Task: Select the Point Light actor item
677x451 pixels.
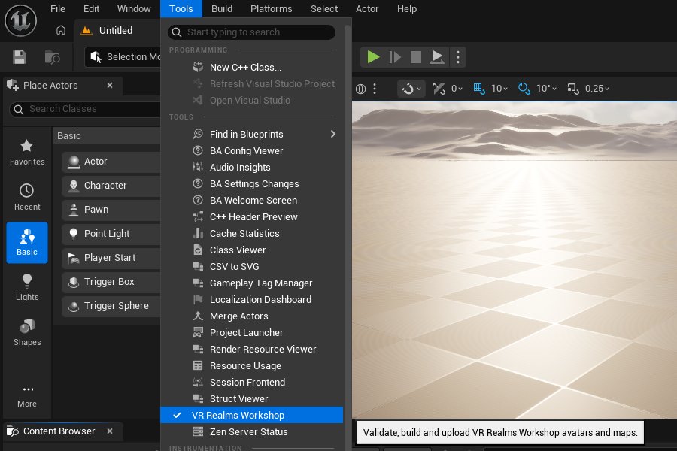Action: [111, 234]
